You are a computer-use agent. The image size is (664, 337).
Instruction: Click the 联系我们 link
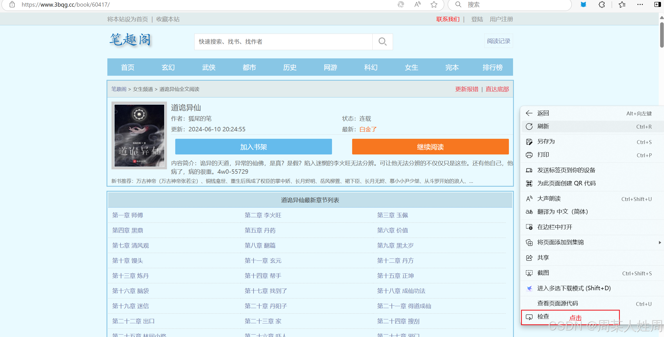pyautogui.click(x=448, y=19)
